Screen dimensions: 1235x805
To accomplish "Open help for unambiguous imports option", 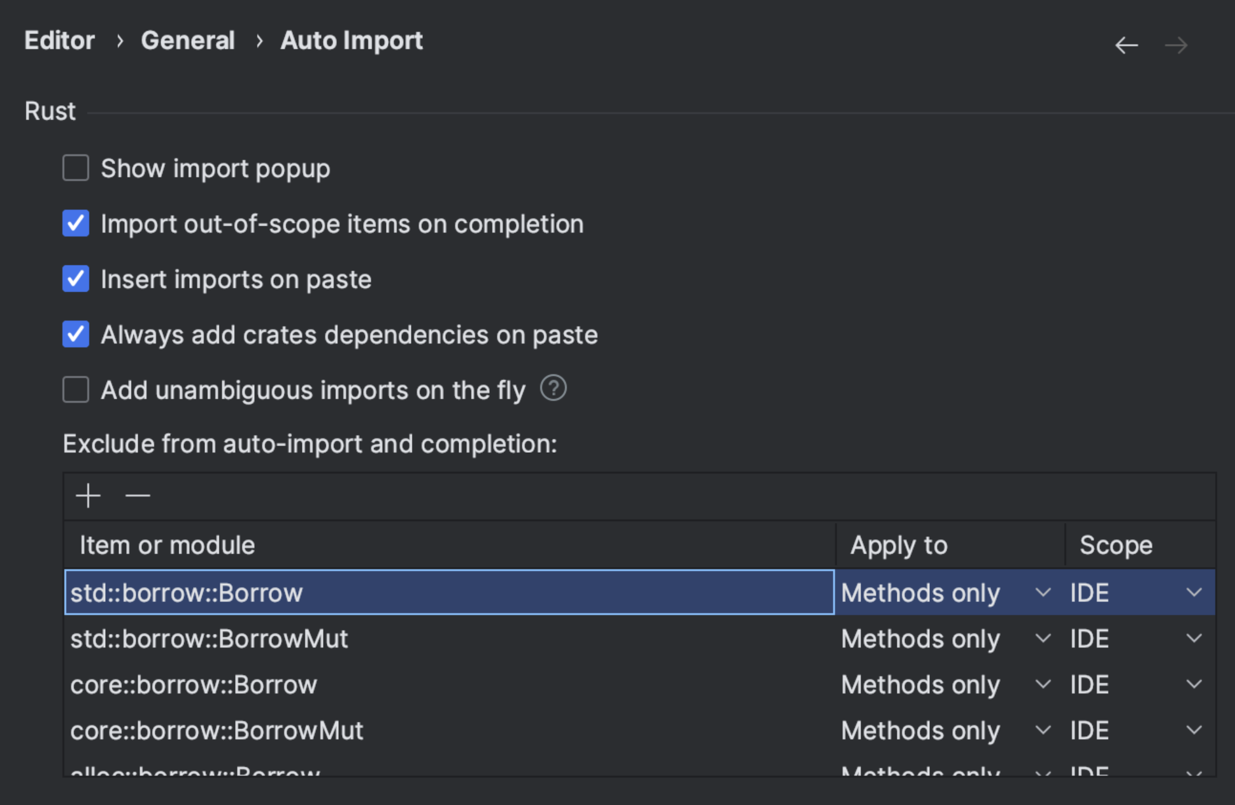I will pos(553,389).
